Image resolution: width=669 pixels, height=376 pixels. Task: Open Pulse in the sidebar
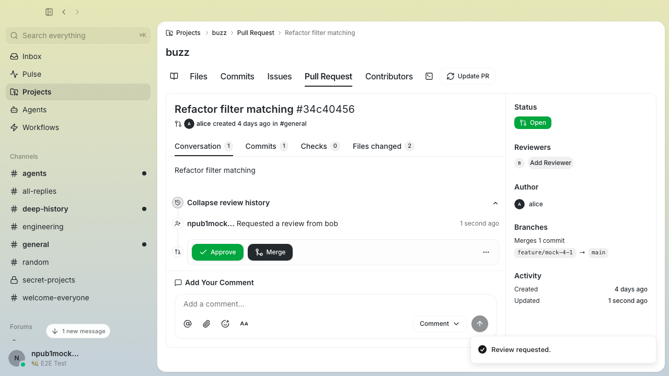coord(78,74)
